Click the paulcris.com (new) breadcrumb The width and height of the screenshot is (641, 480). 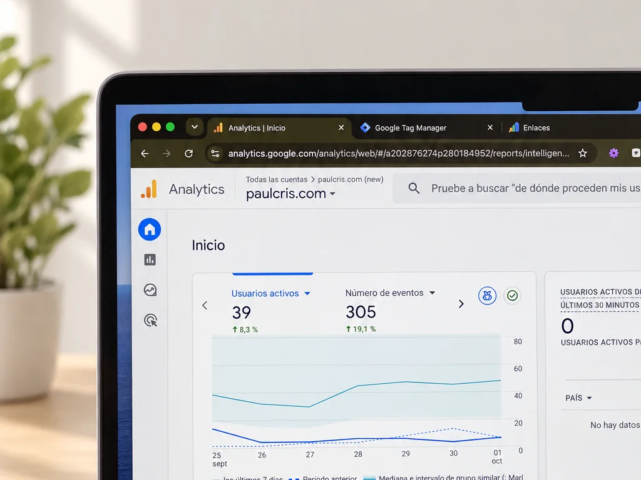point(351,179)
